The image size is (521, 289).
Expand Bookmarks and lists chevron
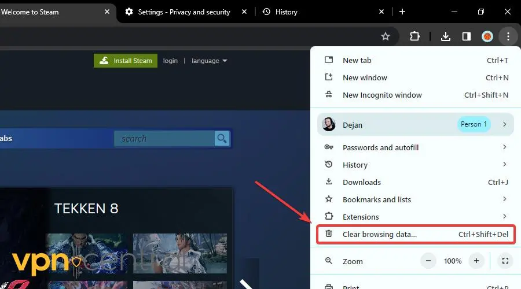tap(504, 199)
